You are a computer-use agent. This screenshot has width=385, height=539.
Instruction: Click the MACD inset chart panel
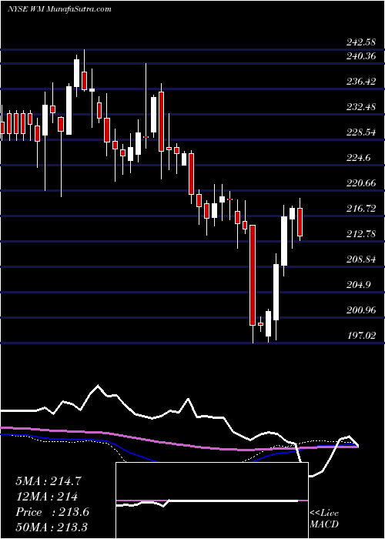pos(213,500)
